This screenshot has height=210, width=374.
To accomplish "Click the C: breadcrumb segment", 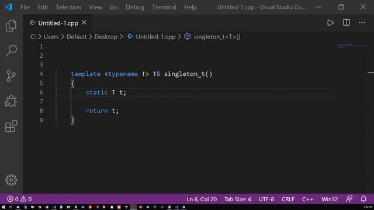I will [x=33, y=37].
